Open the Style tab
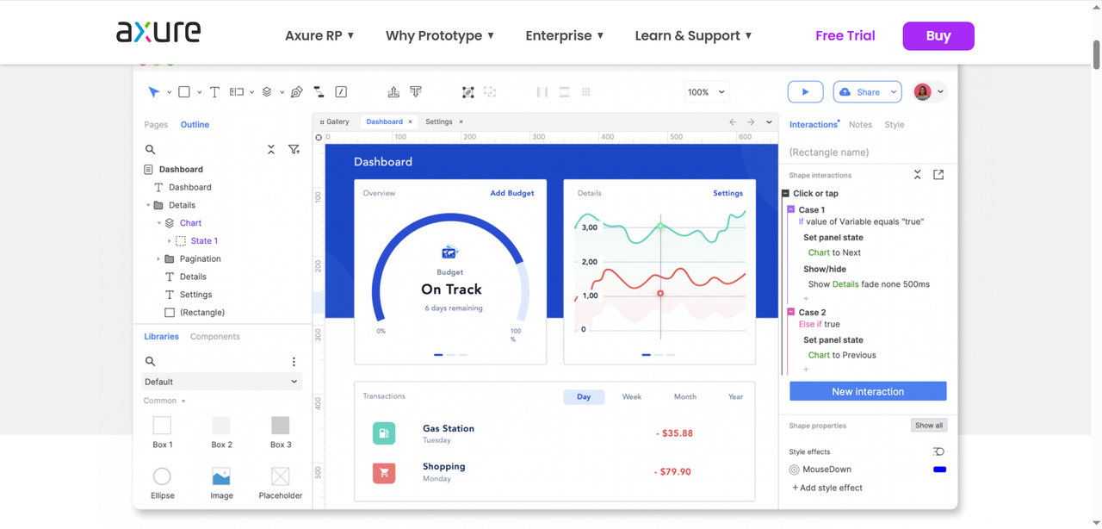Viewport: 1102px width, 529px height. [x=895, y=125]
